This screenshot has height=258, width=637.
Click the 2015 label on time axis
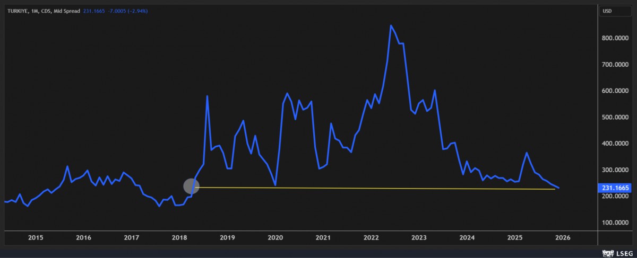click(x=36, y=237)
